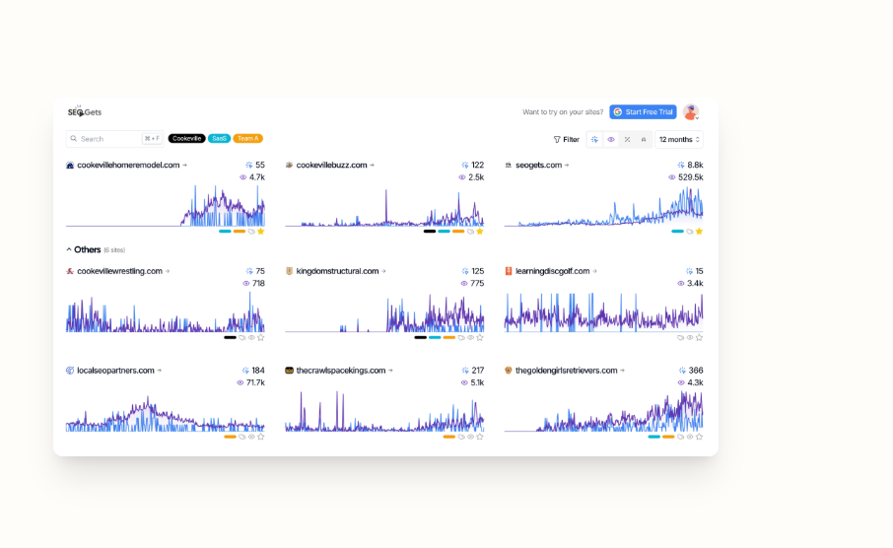
Task: Click localseopartners.com impressions value 71.7k
Action: (255, 382)
